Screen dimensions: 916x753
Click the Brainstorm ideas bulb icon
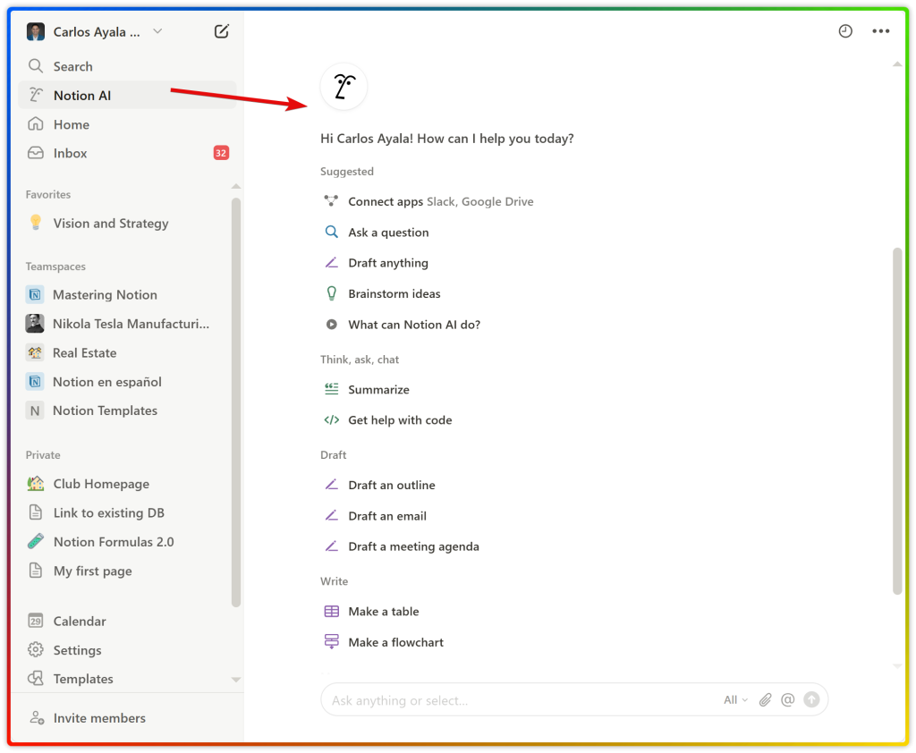(331, 293)
